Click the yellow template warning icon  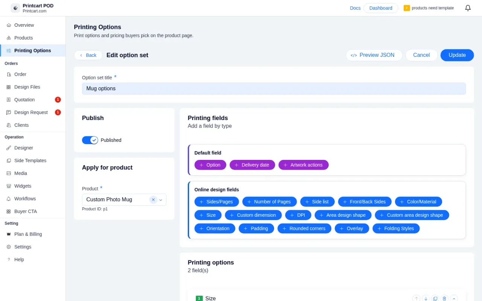pos(407,8)
